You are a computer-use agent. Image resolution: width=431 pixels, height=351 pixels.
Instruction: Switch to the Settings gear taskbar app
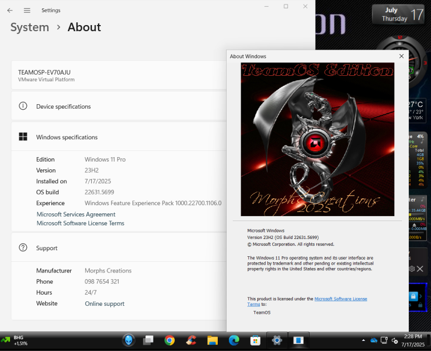277,340
